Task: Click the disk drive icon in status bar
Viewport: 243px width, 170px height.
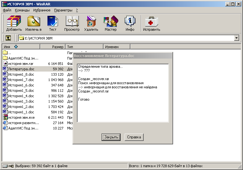Action: [x=5, y=166]
